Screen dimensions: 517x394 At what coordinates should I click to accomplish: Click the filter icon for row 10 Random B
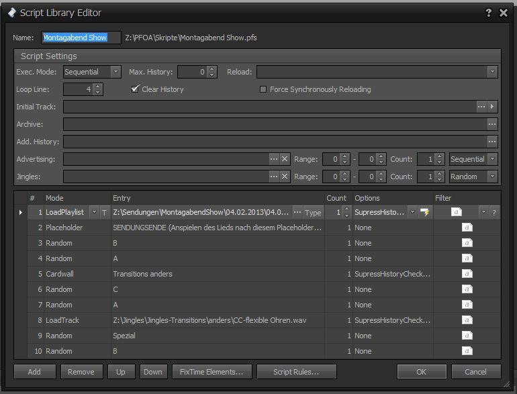(x=467, y=351)
